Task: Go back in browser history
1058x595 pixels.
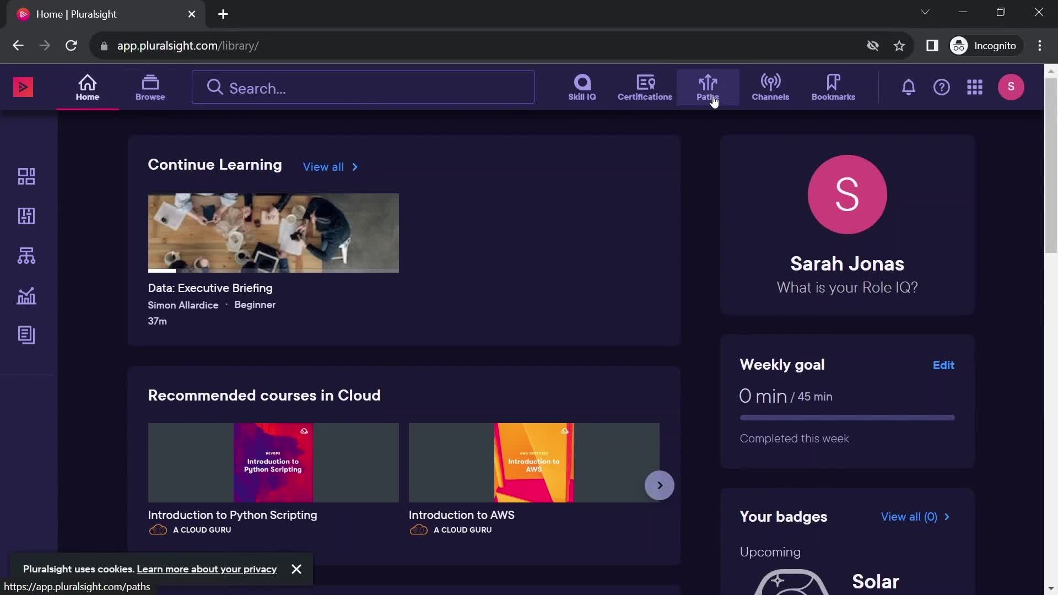Action: click(18, 46)
